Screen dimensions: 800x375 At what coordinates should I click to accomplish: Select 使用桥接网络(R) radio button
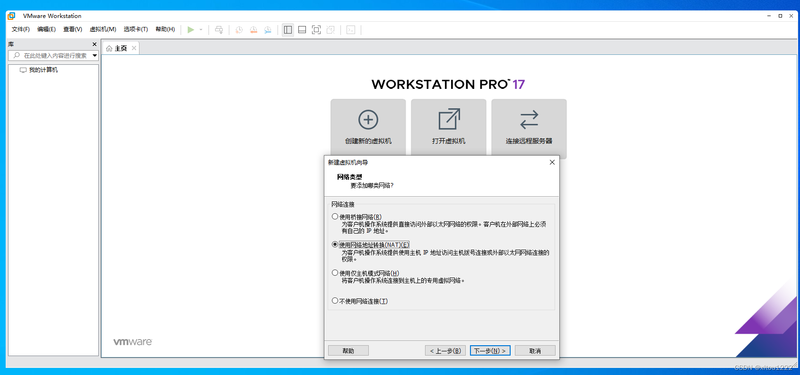coord(335,217)
